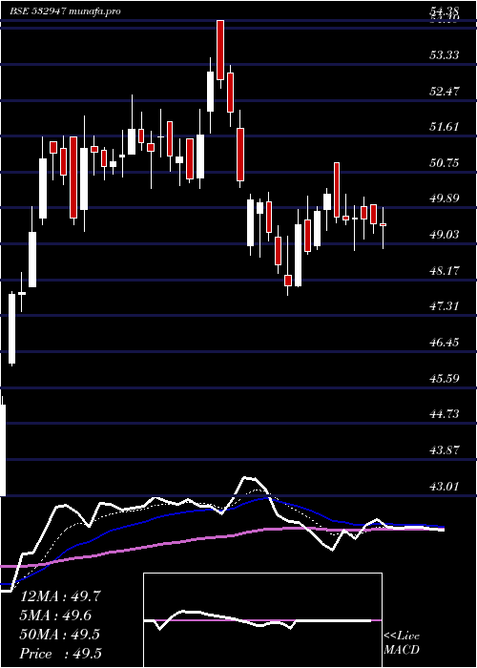Click the 45.59 price axis label
The width and height of the screenshot is (477, 668).
pos(445,378)
